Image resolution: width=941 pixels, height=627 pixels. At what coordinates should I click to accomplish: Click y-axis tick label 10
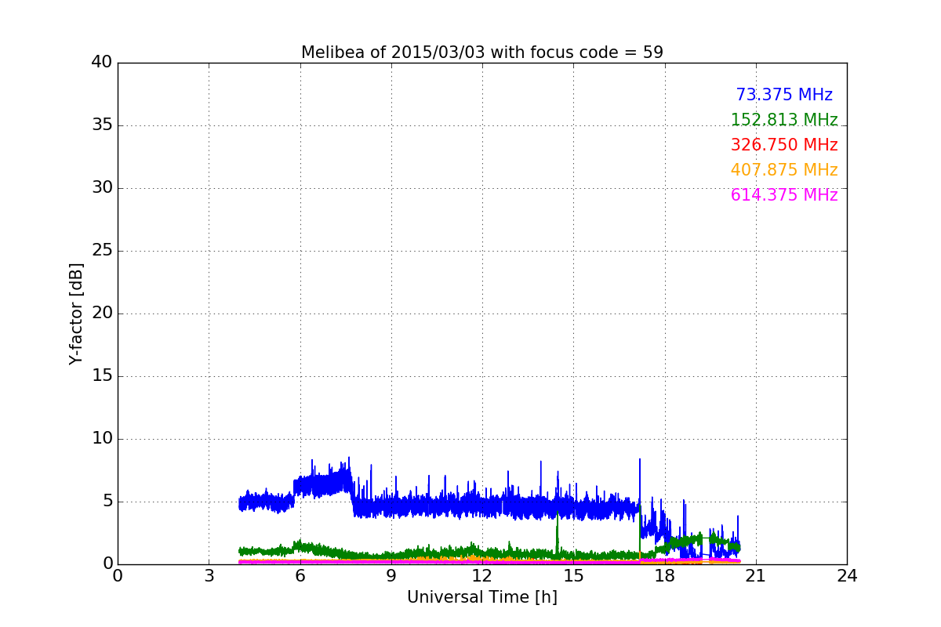tap(102, 439)
